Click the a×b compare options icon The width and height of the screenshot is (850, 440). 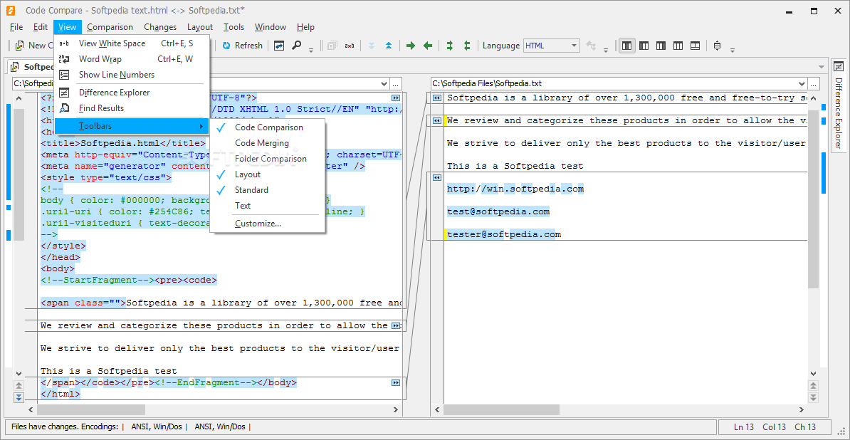349,46
